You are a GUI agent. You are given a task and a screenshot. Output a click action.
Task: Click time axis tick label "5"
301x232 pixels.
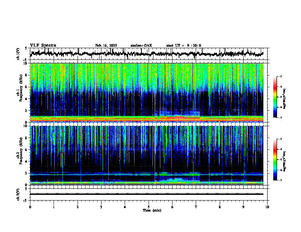click(x=149, y=207)
